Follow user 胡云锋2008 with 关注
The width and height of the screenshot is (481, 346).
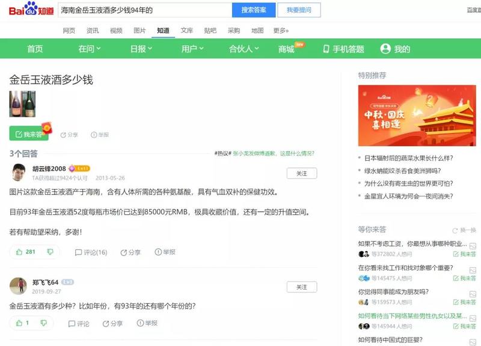click(301, 173)
